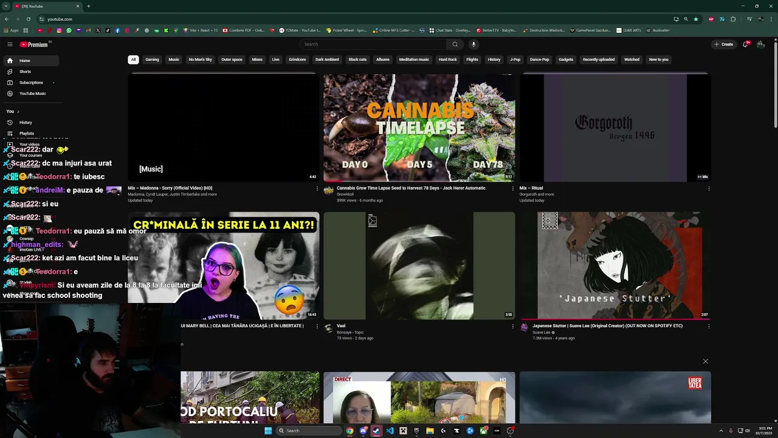Image resolution: width=778 pixels, height=438 pixels.
Task: Open Windows Start menu
Action: pos(268,431)
